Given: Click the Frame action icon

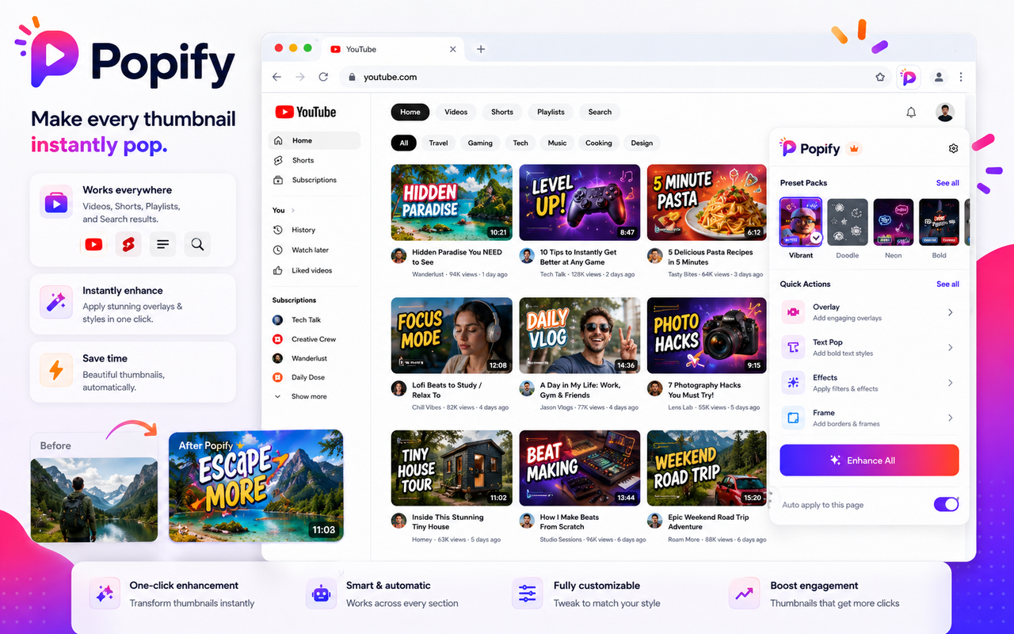Looking at the screenshot, I should tap(792, 418).
